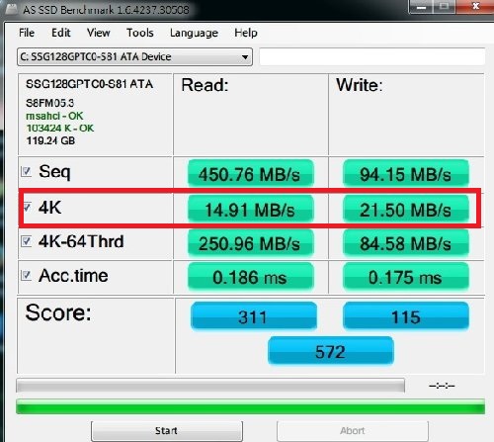Click 4K-64Thrd read result 250.96 MB/s
Image resolution: width=494 pixels, height=442 pixels.
coord(250,243)
